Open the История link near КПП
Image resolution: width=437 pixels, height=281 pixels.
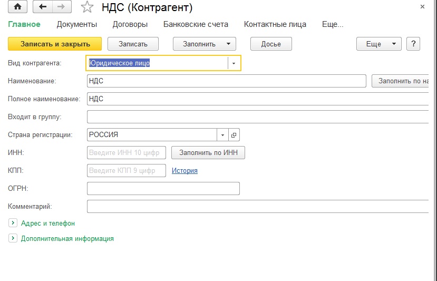click(184, 171)
